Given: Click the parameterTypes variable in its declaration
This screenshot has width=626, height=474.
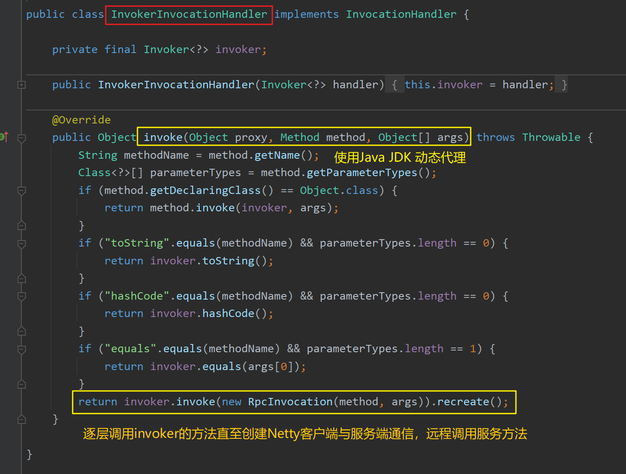Looking at the screenshot, I should pyautogui.click(x=195, y=173).
